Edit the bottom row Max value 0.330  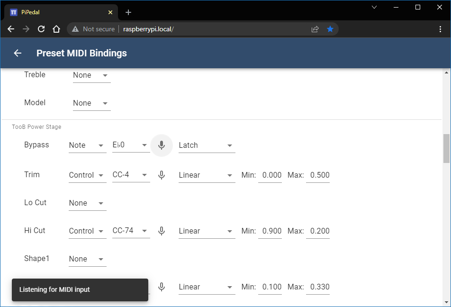[318, 287]
